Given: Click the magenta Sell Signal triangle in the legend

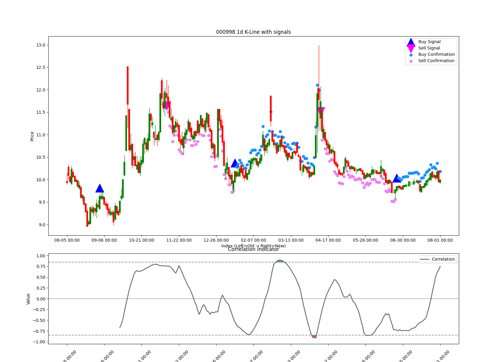Looking at the screenshot, I should click(x=411, y=48).
